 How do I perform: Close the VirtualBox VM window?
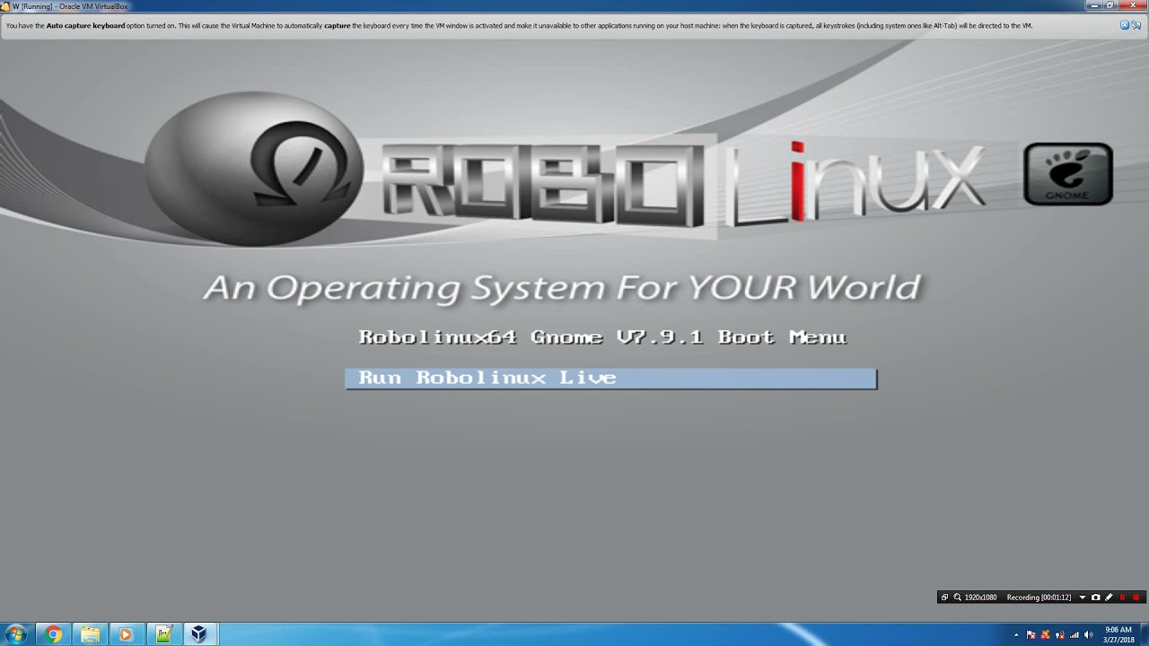coord(1133,5)
